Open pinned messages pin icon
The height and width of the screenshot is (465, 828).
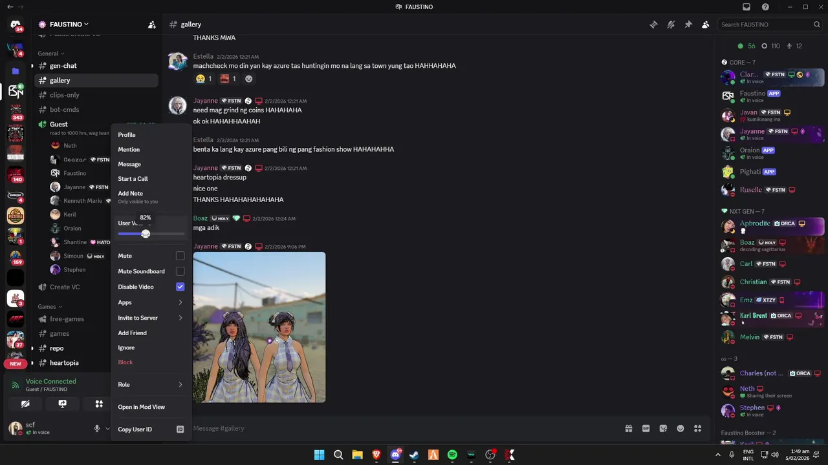click(x=688, y=25)
